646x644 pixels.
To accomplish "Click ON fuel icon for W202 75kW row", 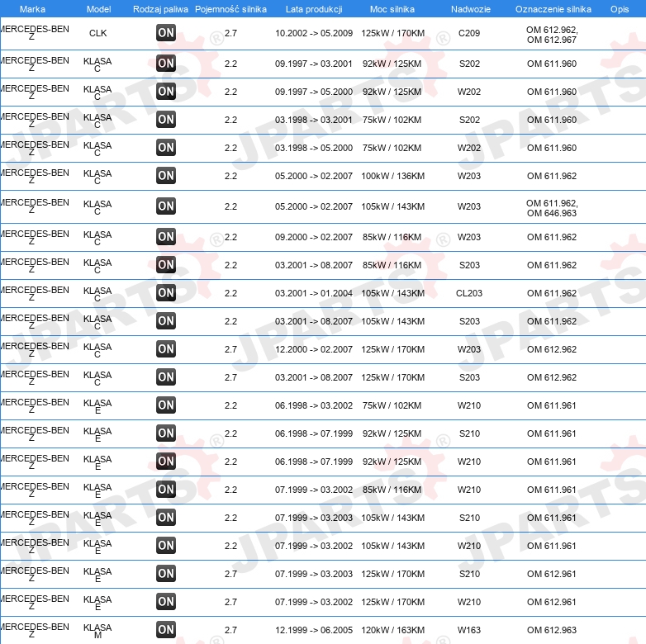I will pyautogui.click(x=166, y=148).
